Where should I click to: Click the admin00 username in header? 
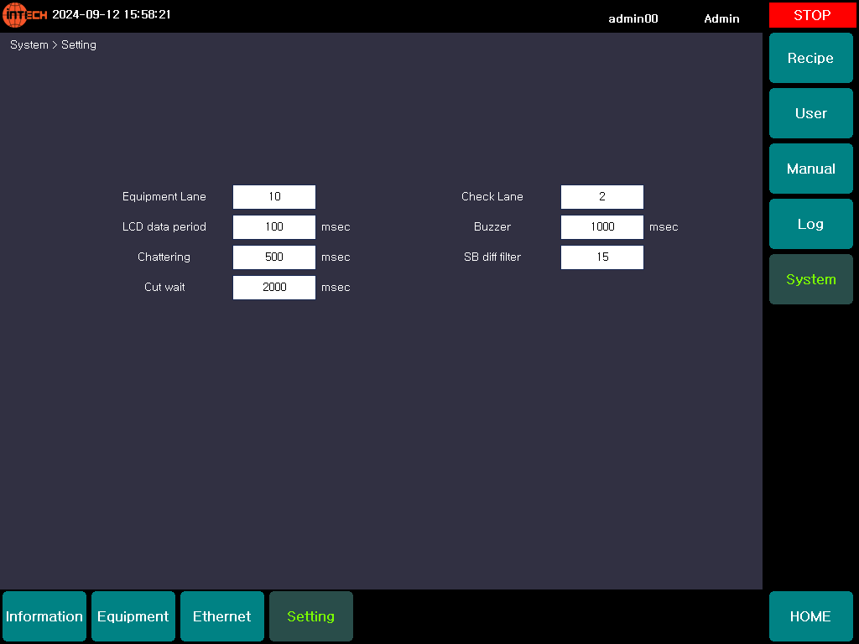tap(633, 18)
